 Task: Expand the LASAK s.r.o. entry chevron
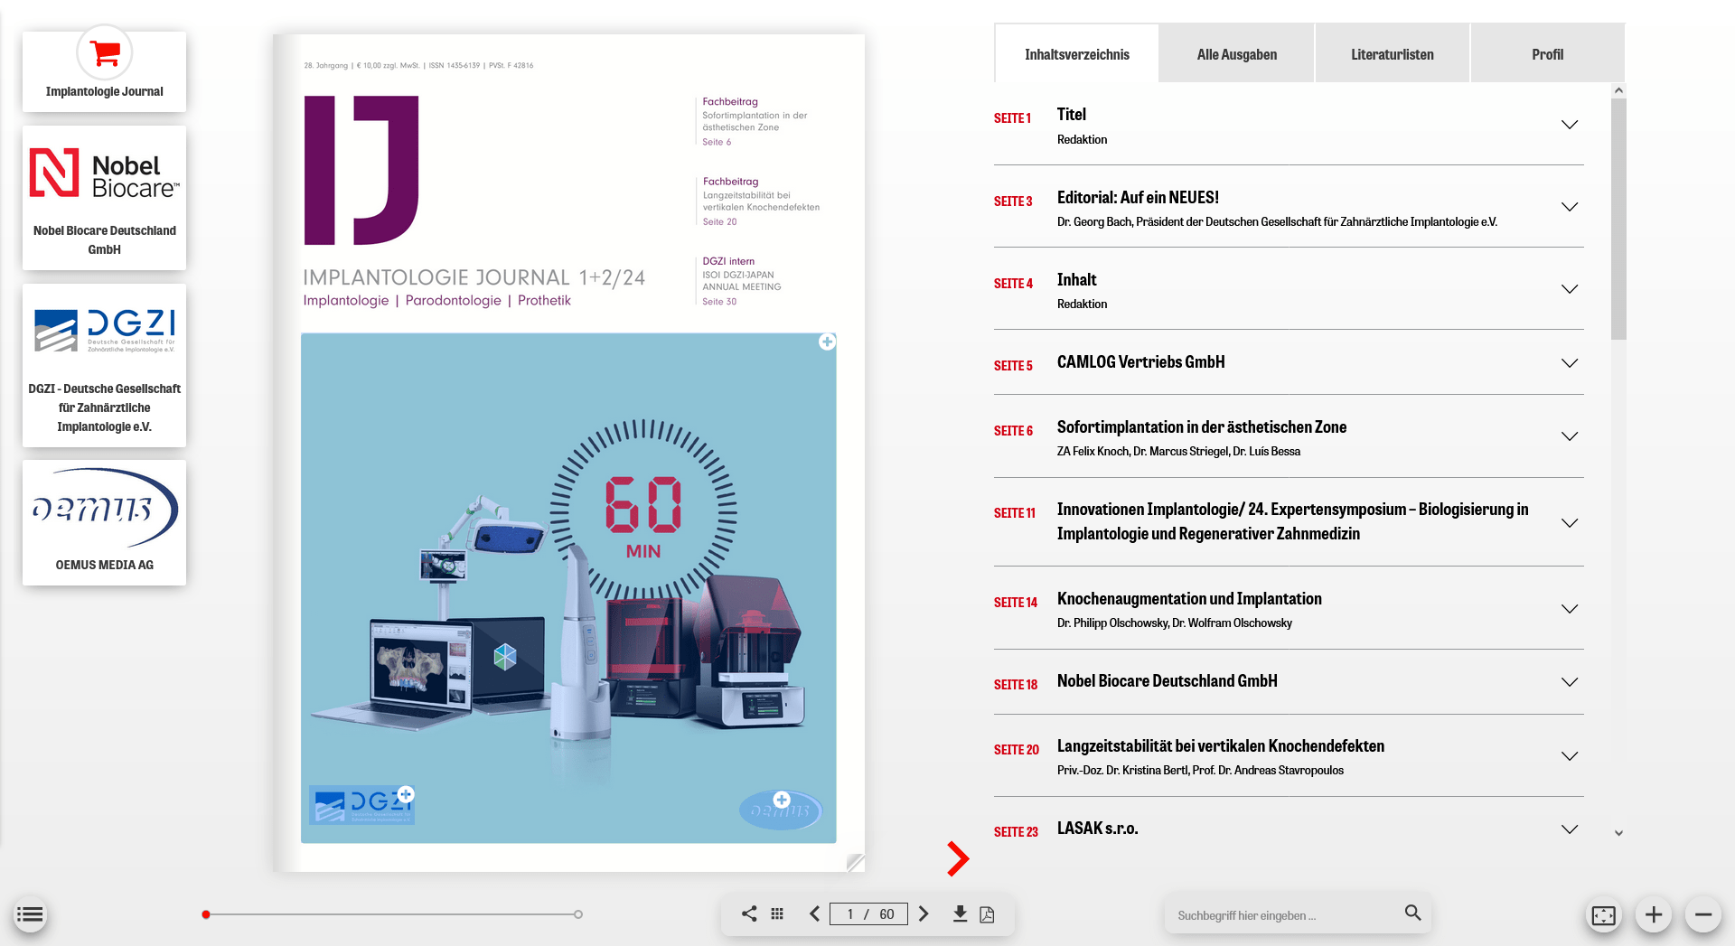coord(1570,829)
